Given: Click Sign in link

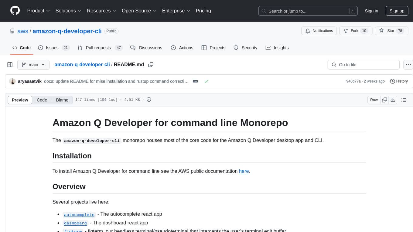Looking at the screenshot, I should 371,11.
